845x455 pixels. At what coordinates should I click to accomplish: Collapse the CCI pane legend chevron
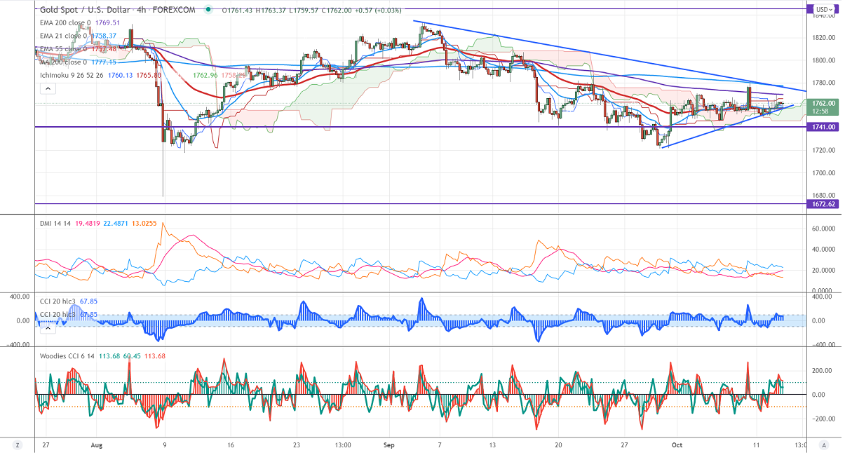coord(48,327)
